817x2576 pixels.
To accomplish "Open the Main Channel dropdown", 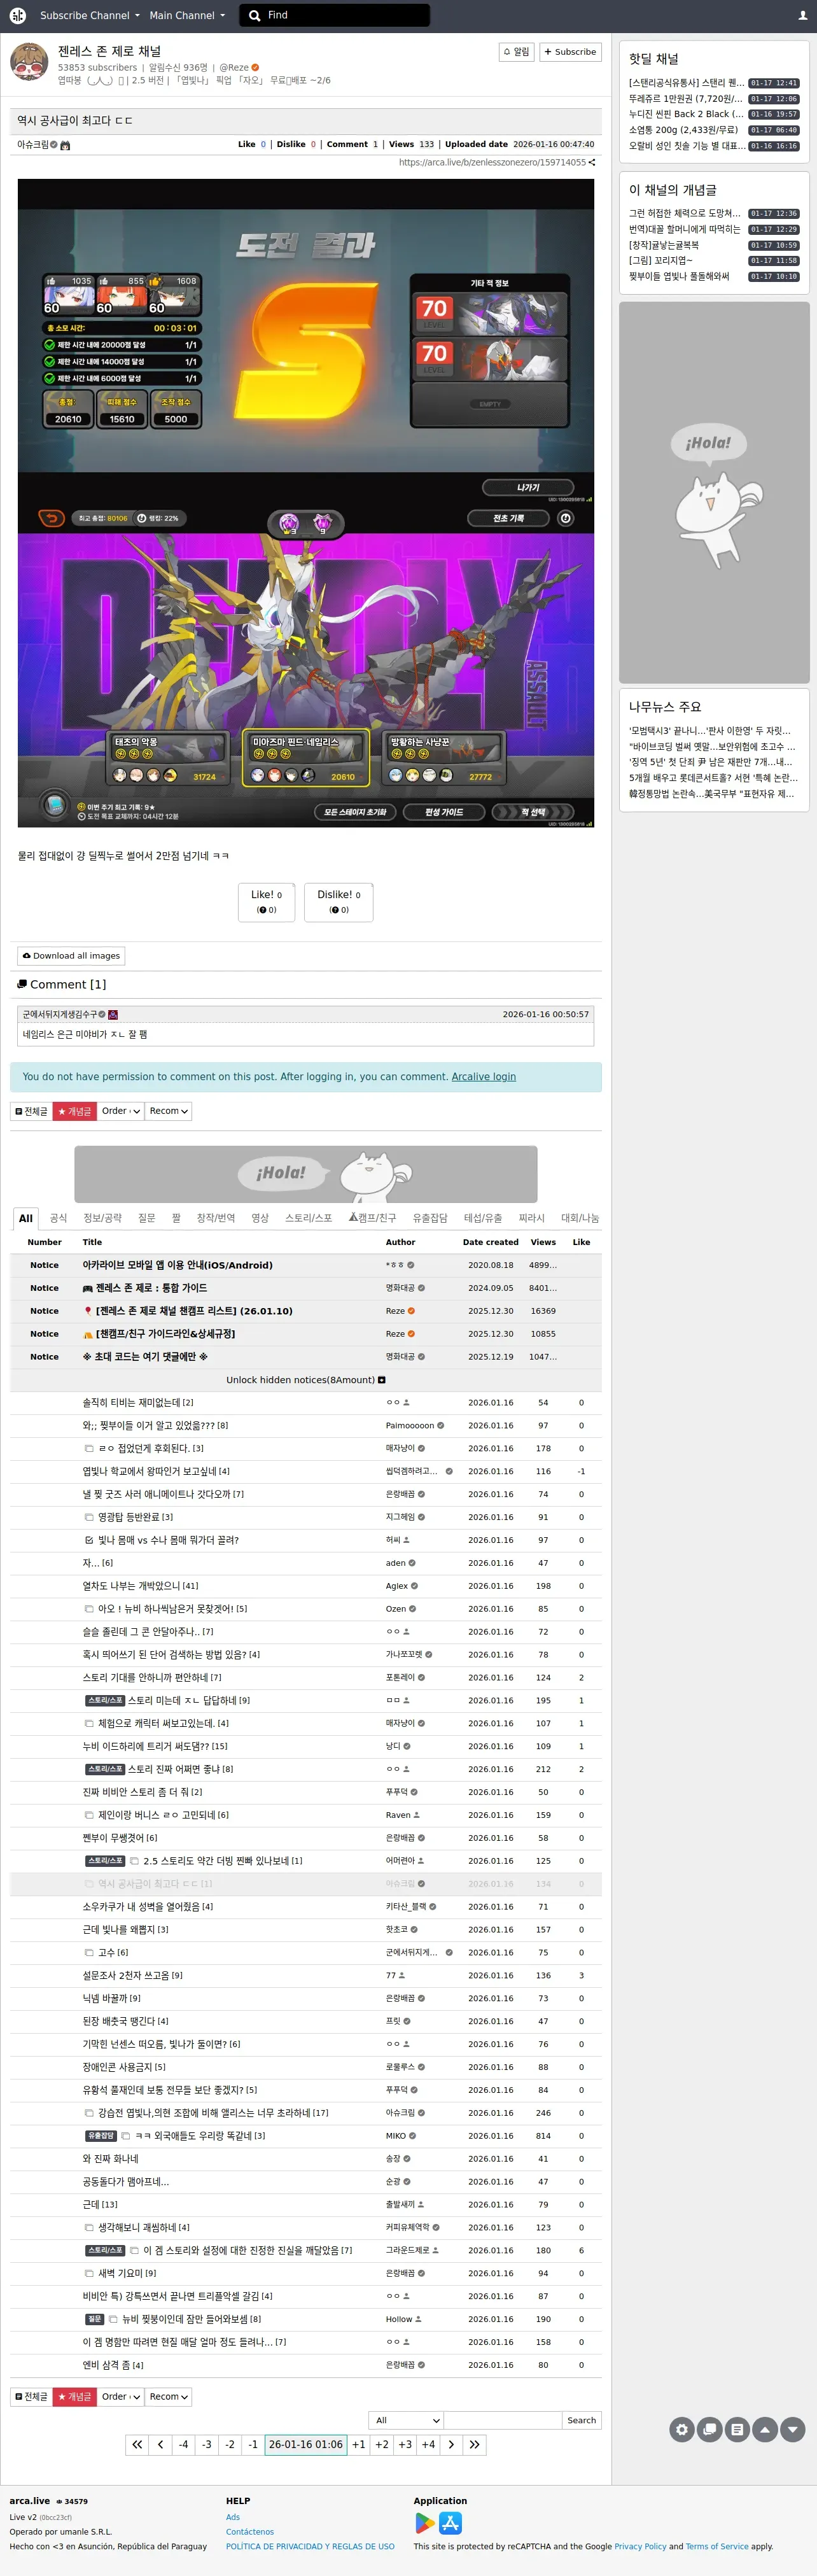I will pyautogui.click(x=187, y=15).
